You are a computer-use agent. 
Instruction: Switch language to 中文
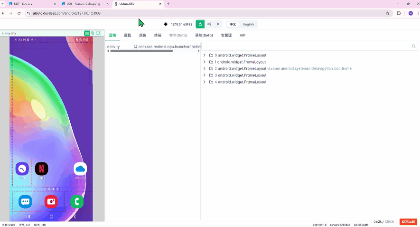(233, 24)
